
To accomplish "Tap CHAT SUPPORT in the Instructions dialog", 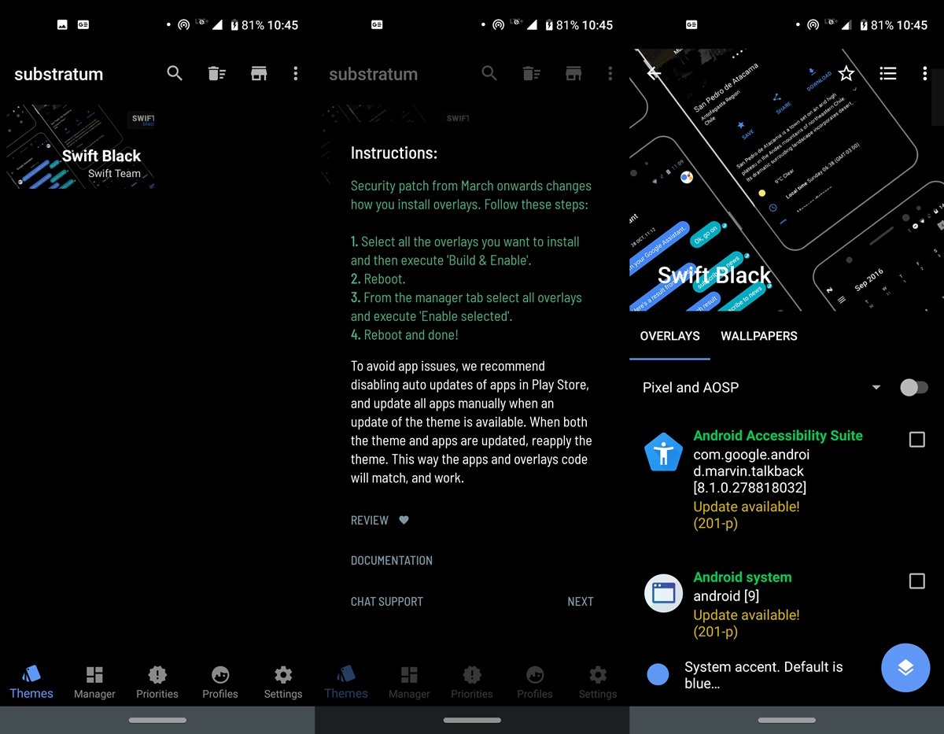I will pyautogui.click(x=387, y=601).
